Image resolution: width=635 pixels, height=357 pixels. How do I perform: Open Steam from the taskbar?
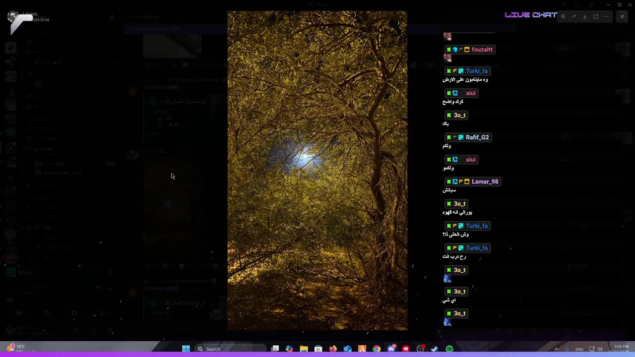click(435, 349)
